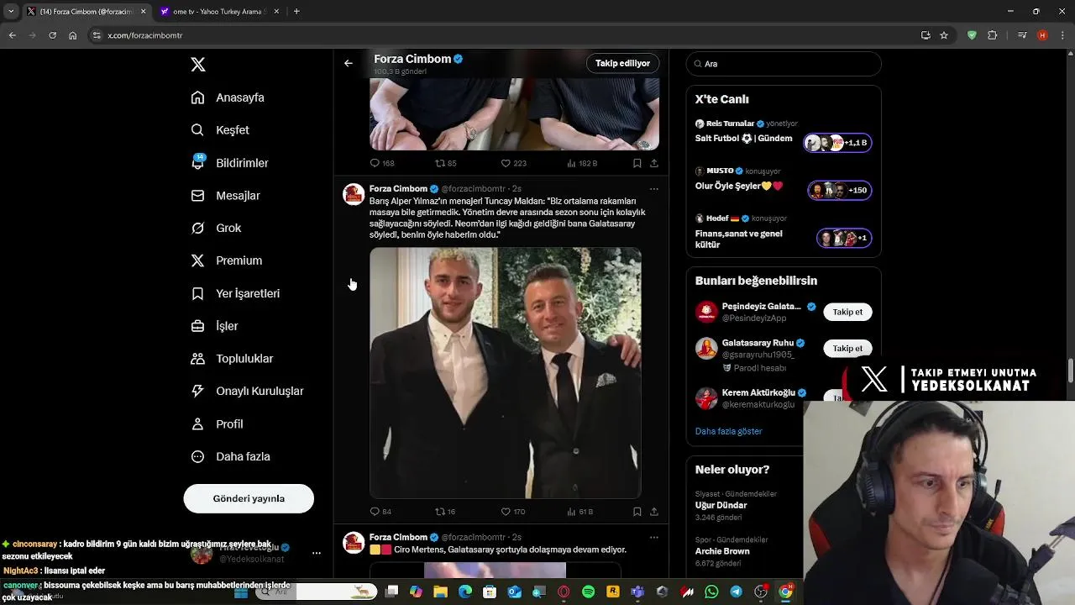The height and width of the screenshot is (605, 1075).
Task: Click the Takip ediliyor button
Action: click(x=622, y=63)
